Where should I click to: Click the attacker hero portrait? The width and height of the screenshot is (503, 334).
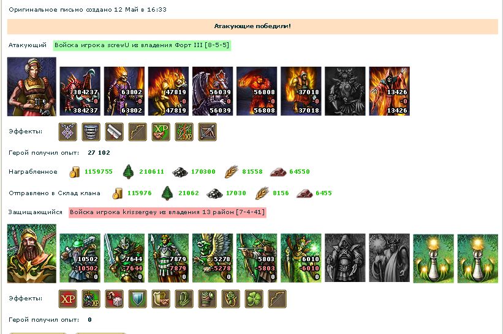(32, 86)
